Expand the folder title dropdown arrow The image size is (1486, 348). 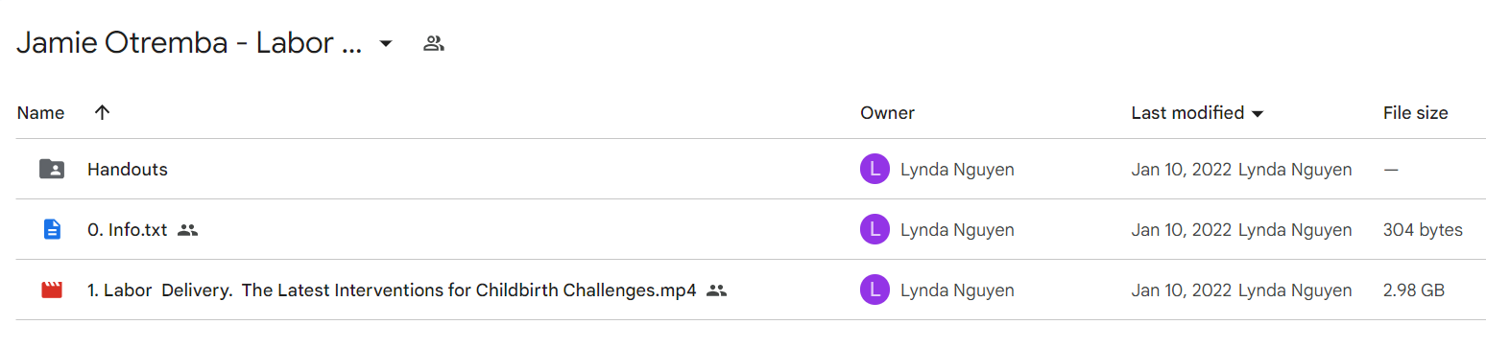(386, 44)
